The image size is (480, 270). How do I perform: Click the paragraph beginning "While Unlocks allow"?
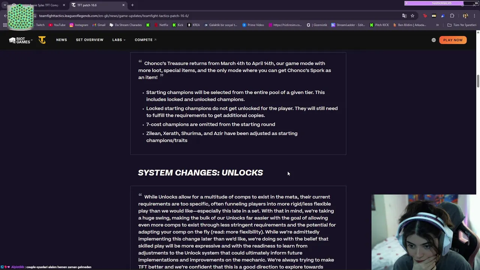(x=237, y=232)
